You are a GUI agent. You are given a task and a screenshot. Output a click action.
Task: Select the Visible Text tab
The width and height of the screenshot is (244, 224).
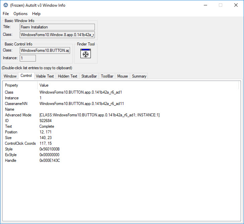pyautogui.click(x=45, y=76)
